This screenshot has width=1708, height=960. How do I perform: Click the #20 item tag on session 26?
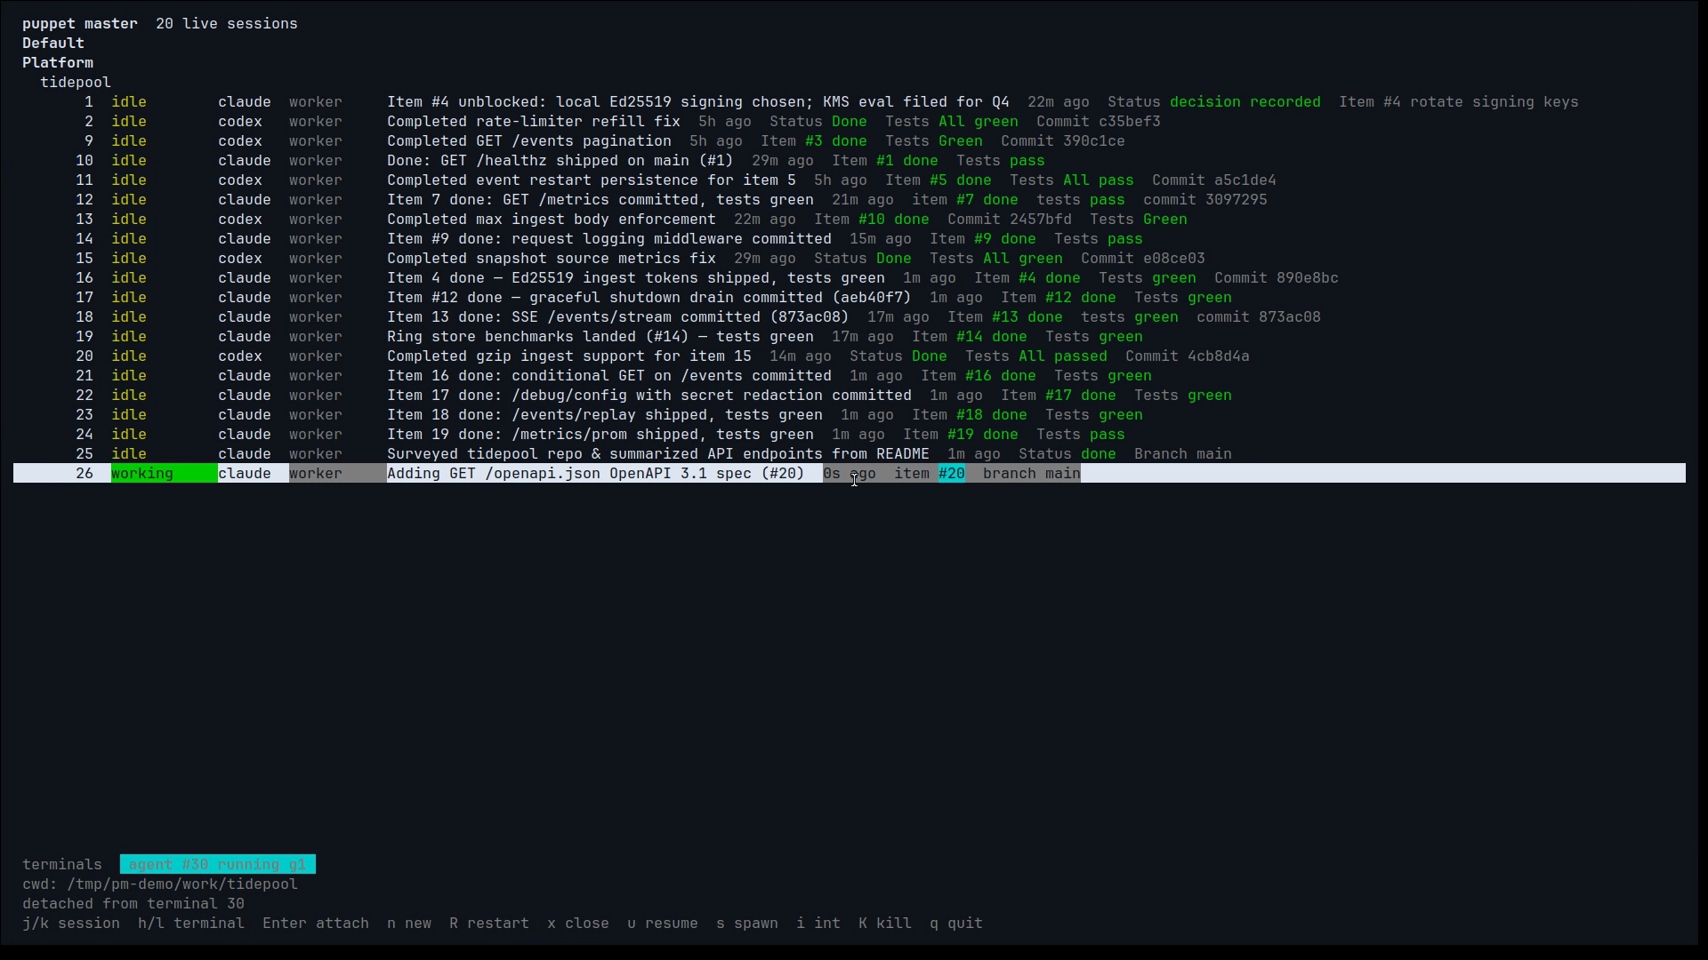(x=952, y=474)
